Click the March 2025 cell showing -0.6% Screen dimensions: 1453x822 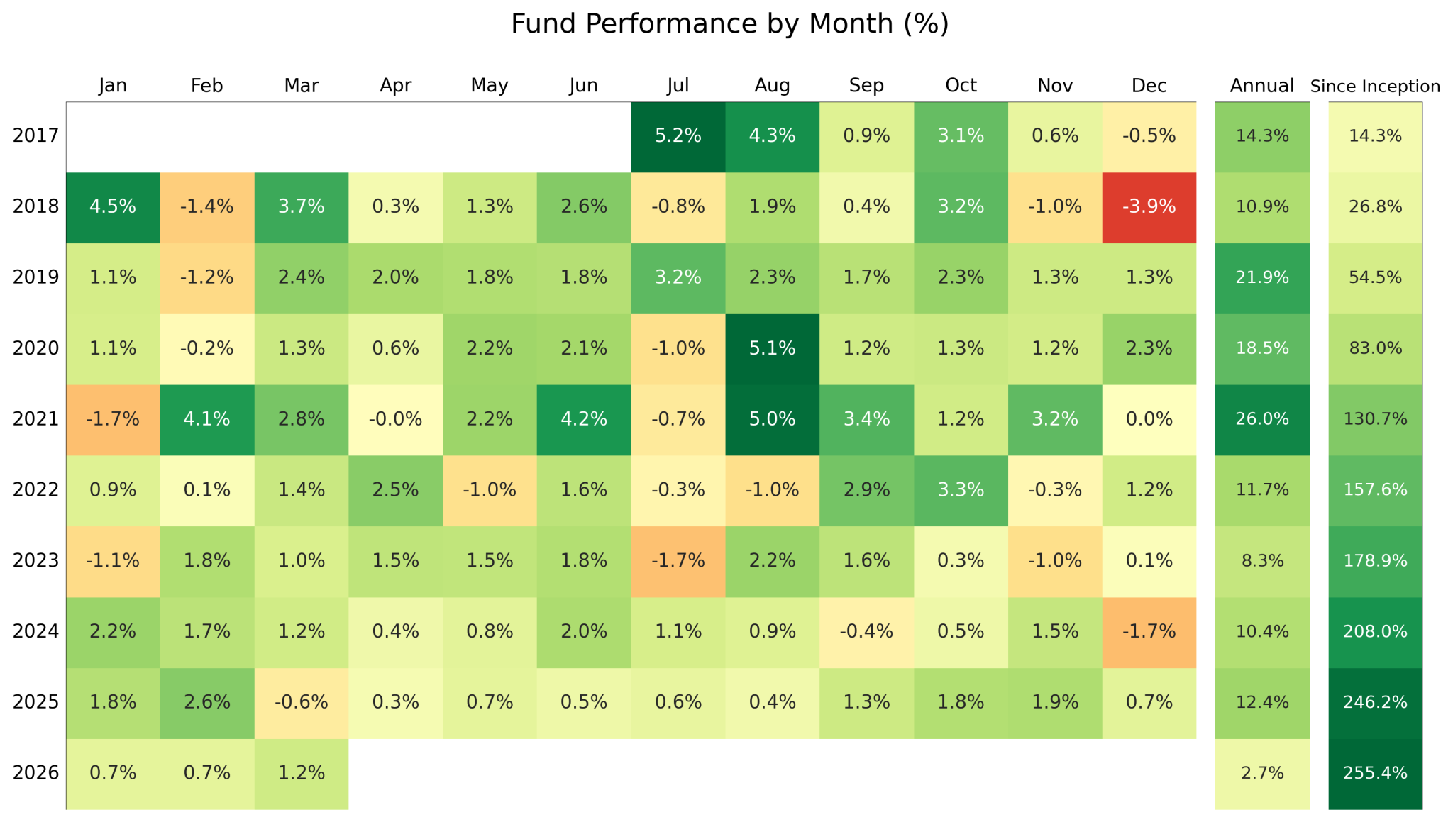coord(301,703)
